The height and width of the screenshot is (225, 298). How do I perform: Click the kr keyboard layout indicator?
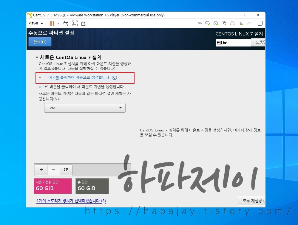coord(233,43)
